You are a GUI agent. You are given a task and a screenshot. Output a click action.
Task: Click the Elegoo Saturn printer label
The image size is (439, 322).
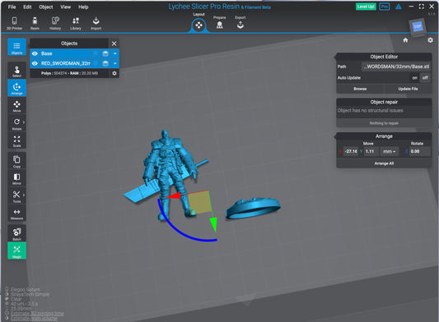[26, 290]
